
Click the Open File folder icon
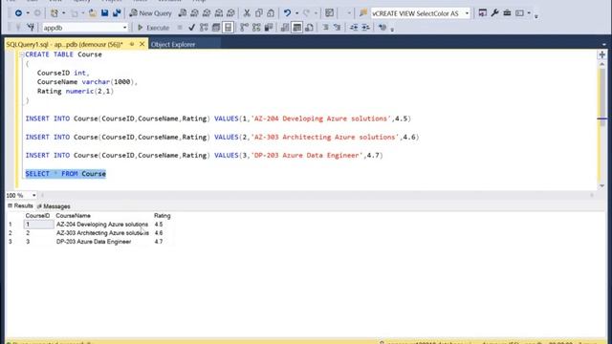(x=93, y=13)
